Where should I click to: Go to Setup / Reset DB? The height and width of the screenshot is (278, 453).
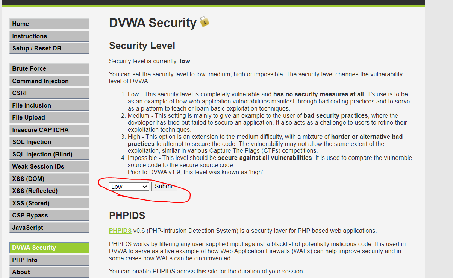click(x=49, y=48)
